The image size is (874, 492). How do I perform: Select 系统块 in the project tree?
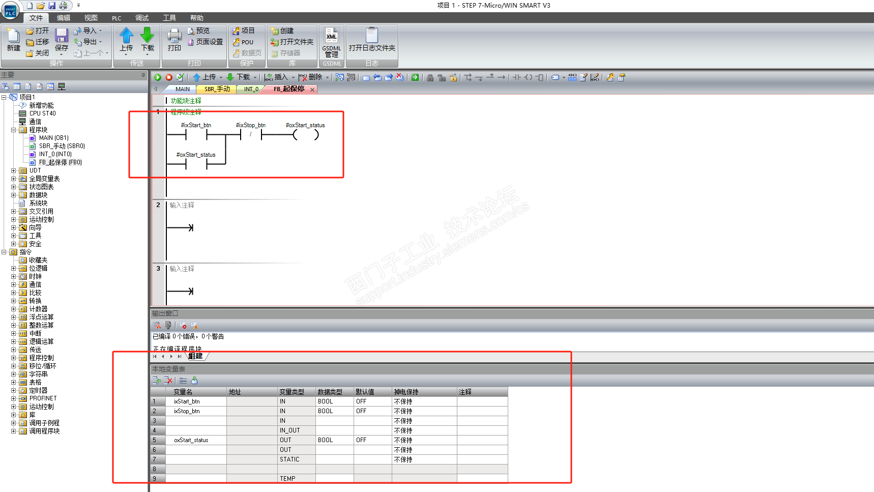38,203
